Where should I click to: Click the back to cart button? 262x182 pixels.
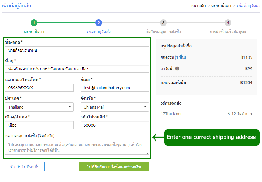coord(25,167)
